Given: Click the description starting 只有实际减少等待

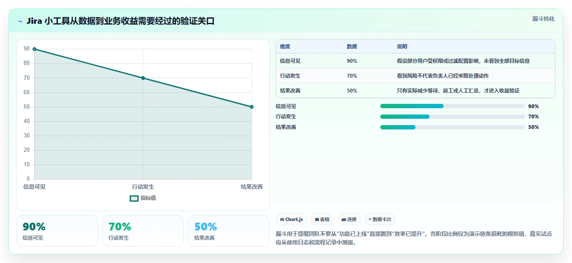Looking at the screenshot, I should 458,91.
